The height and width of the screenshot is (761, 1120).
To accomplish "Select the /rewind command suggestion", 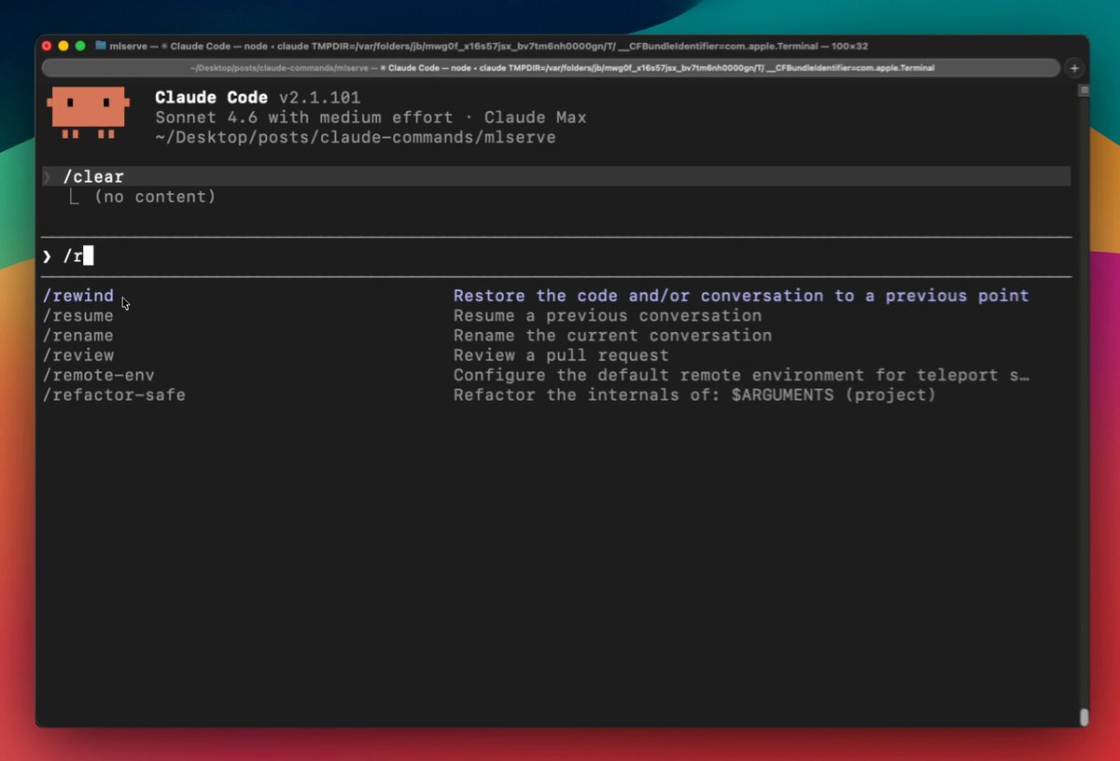I will click(x=78, y=296).
